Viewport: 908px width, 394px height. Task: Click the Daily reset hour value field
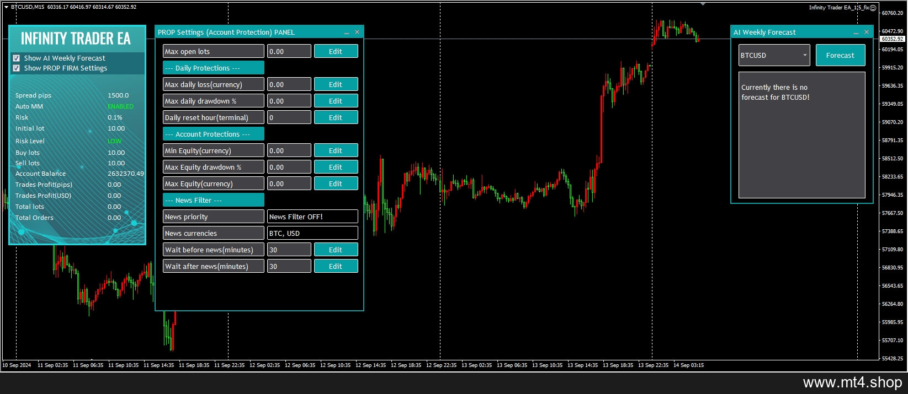289,117
